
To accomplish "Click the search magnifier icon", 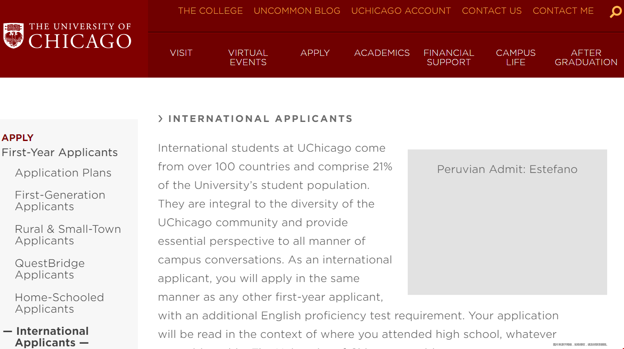I will (x=616, y=12).
